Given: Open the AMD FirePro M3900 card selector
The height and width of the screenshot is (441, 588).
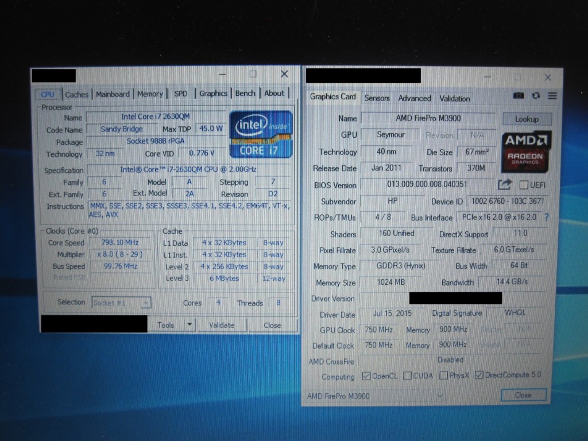Looking at the screenshot, I should [376, 396].
